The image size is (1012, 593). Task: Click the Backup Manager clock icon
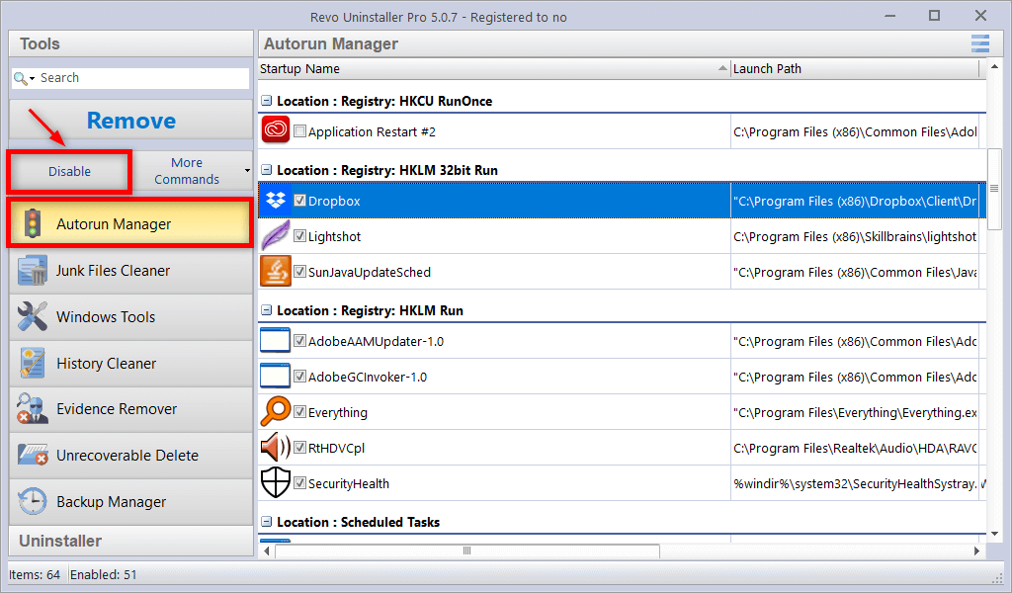click(x=33, y=501)
